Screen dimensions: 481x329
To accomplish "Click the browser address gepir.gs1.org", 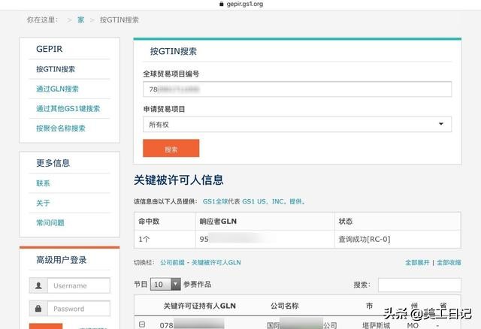I will (x=244, y=4).
